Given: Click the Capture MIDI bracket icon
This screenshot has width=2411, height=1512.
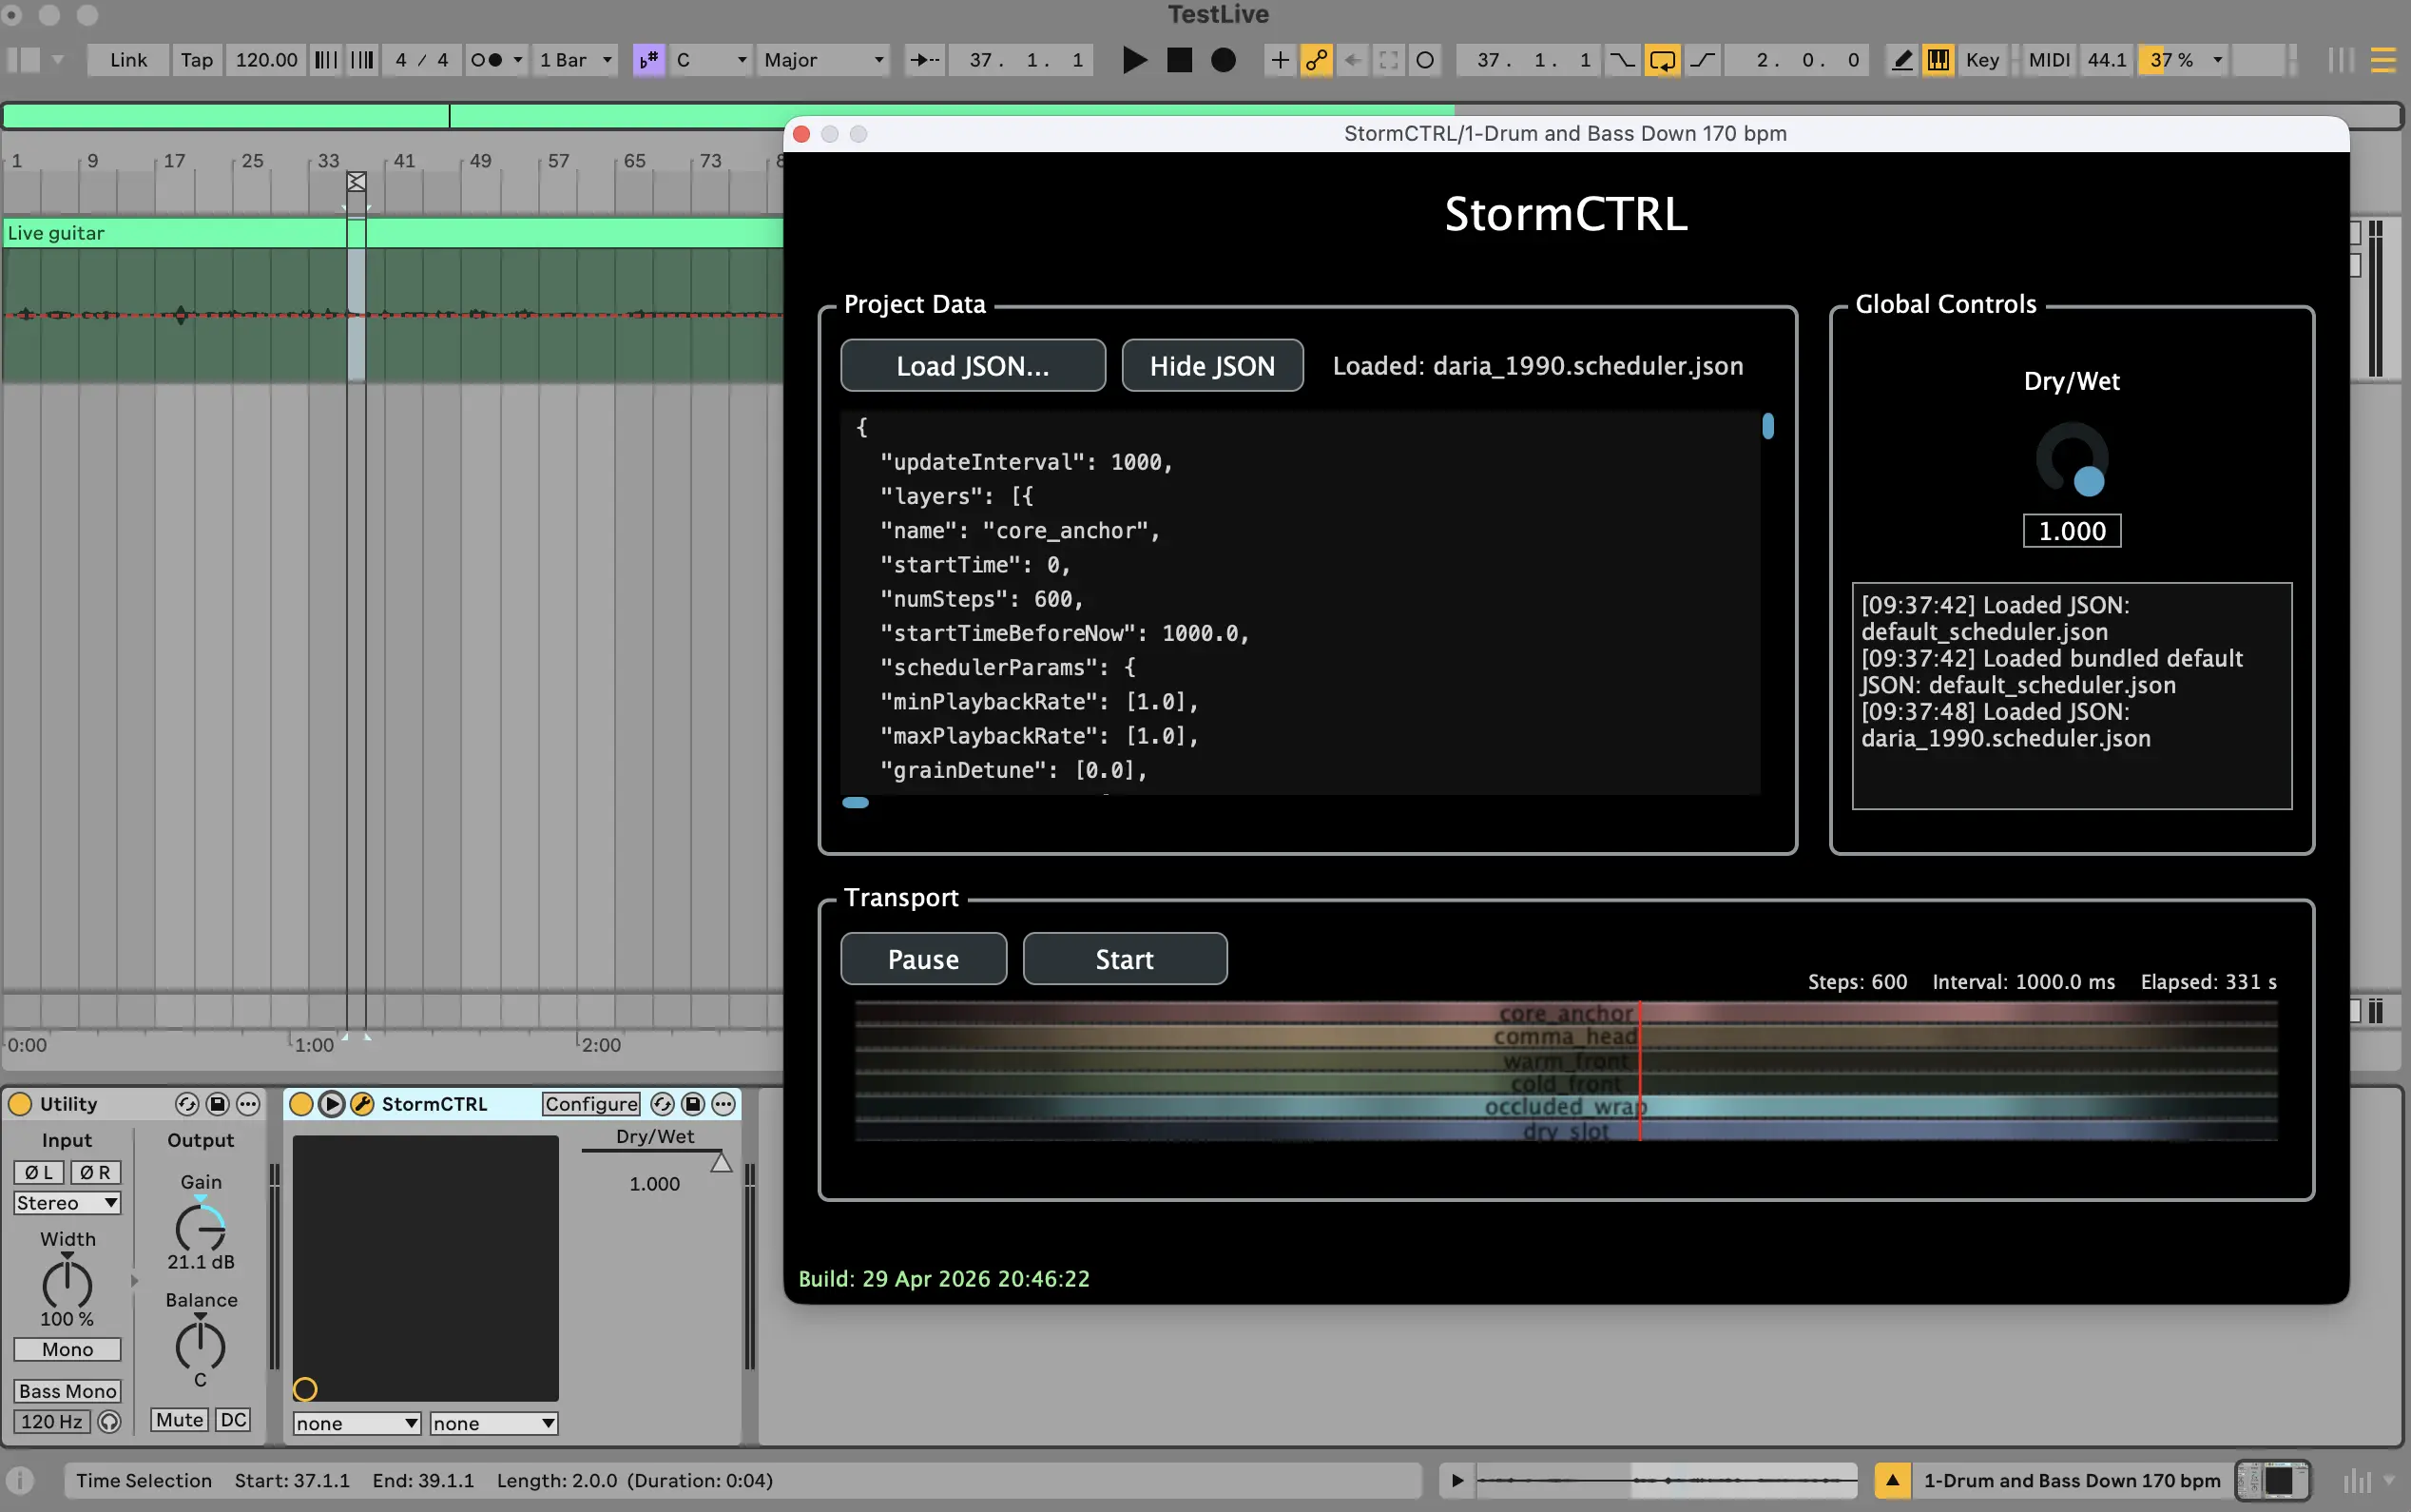Looking at the screenshot, I should [x=1388, y=60].
